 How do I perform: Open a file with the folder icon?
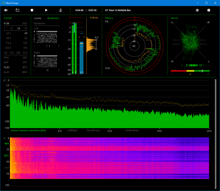tap(18, 10)
